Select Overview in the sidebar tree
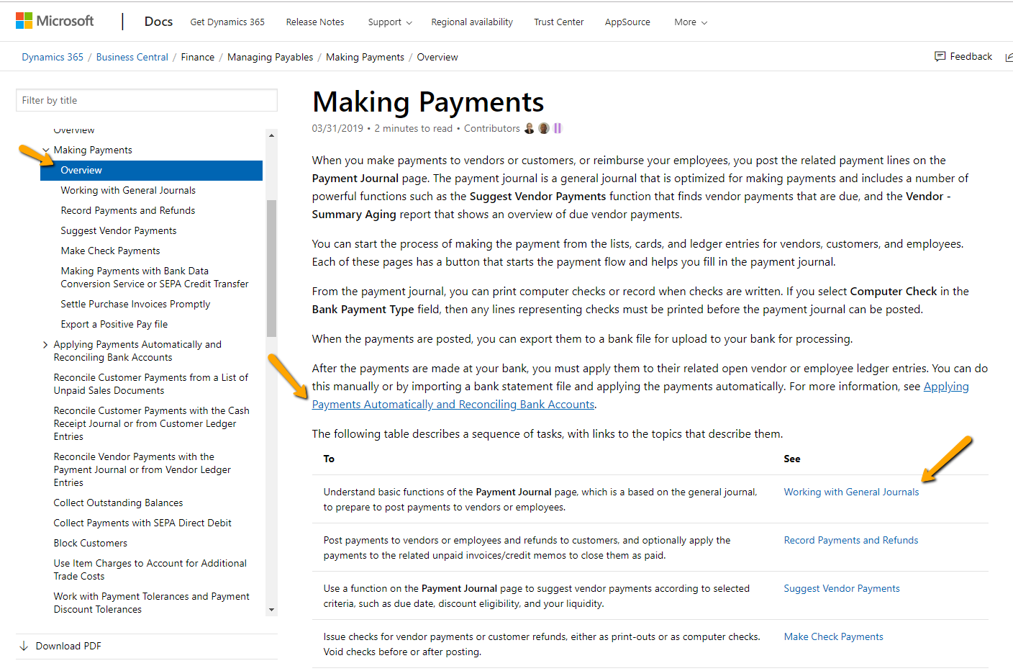Image resolution: width=1013 pixels, height=671 pixels. coord(151,171)
